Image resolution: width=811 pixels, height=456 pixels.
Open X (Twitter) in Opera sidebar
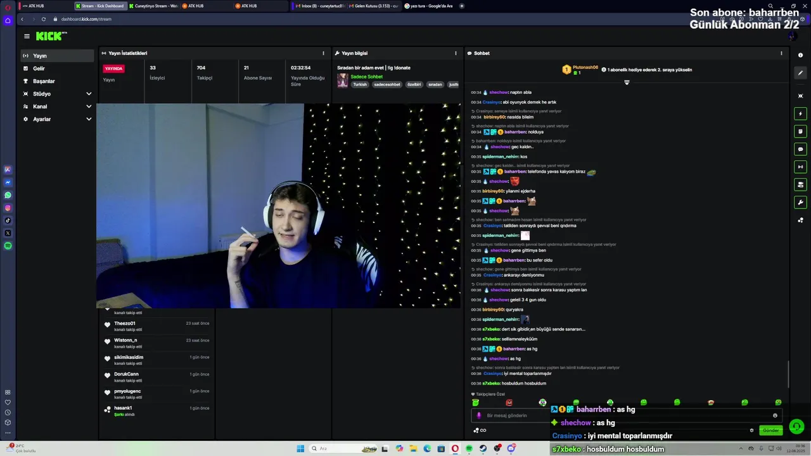[8, 233]
